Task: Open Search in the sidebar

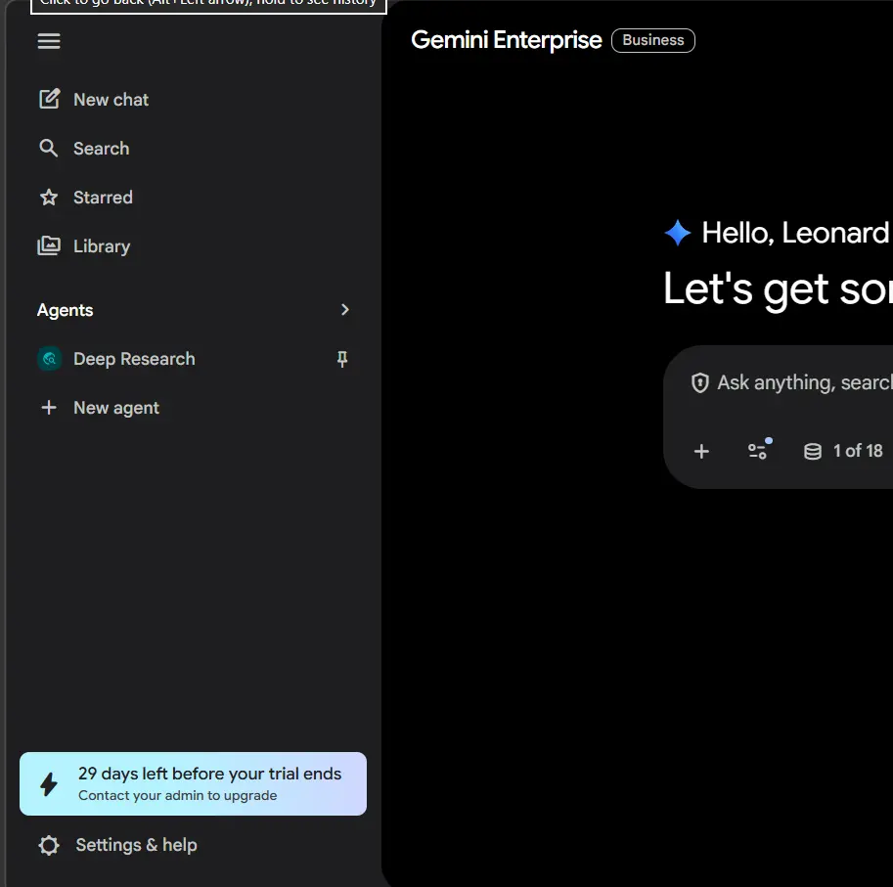Action: click(x=102, y=149)
